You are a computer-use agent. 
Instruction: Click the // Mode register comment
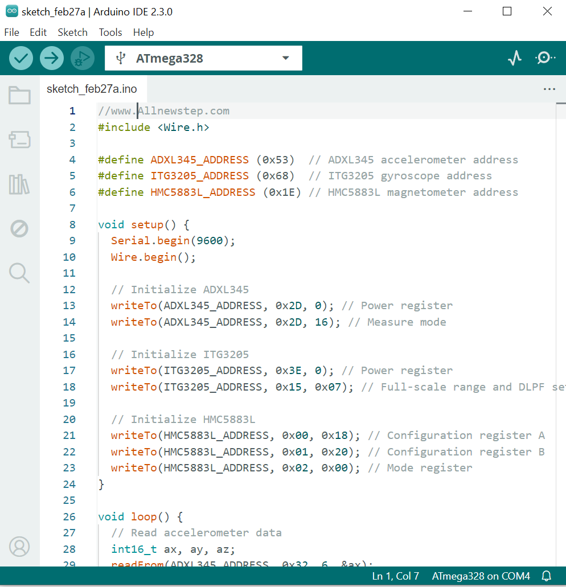pyautogui.click(x=420, y=468)
